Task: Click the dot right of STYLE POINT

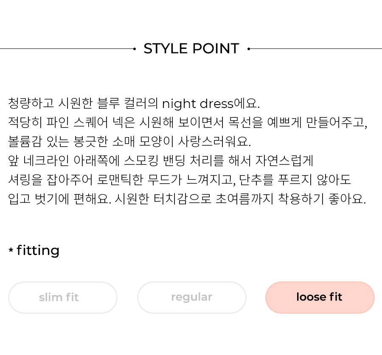Action: pyautogui.click(x=248, y=49)
